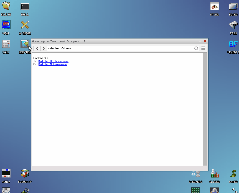Reload the page with the refresh icon
The height and width of the screenshot is (193, 239).
(196, 48)
